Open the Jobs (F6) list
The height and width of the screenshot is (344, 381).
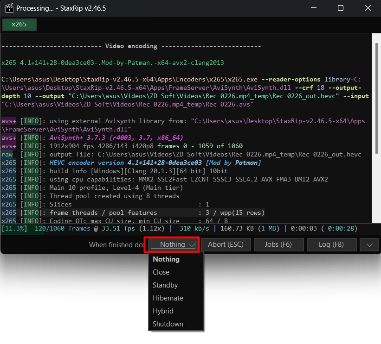(x=278, y=244)
